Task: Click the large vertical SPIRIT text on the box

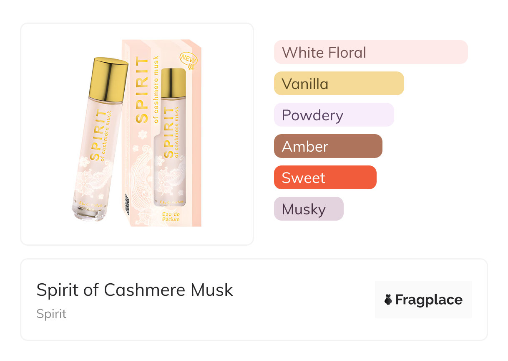Action: pos(142,90)
